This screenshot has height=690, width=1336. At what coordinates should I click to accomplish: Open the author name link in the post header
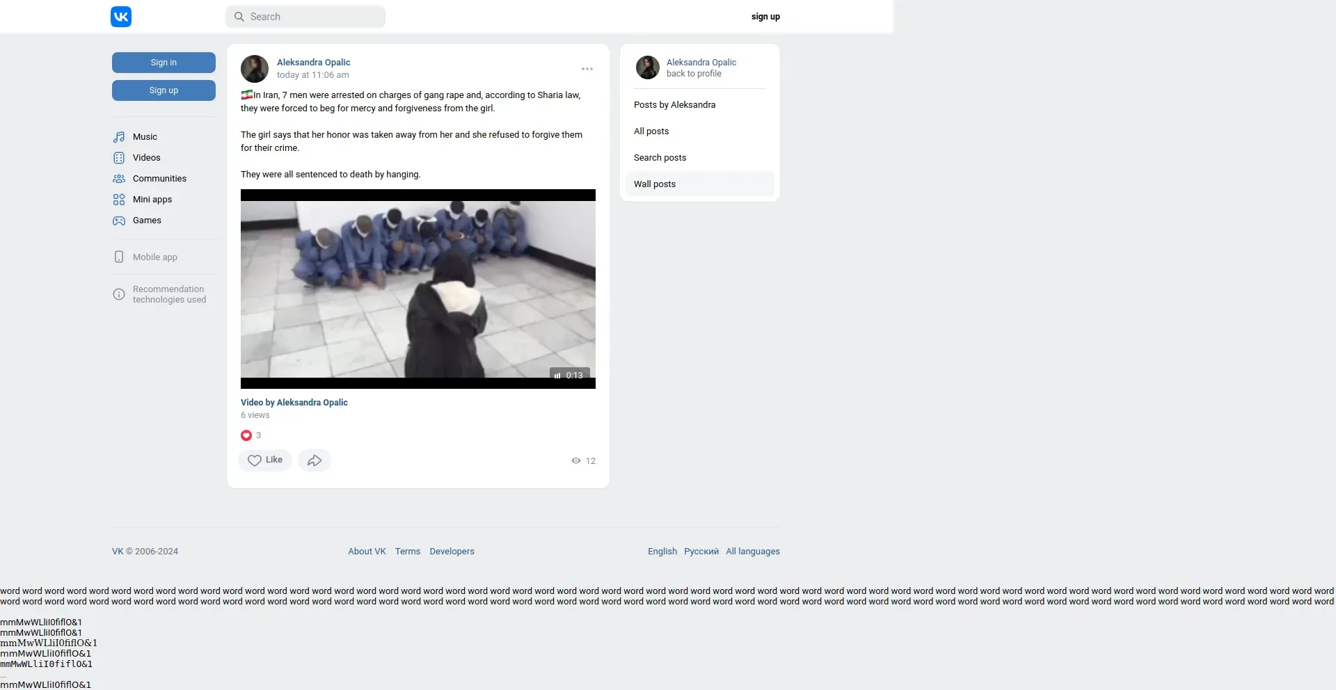pos(314,63)
